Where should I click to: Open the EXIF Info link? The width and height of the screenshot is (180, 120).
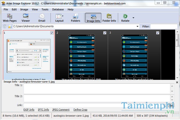pyautogui.click(x=29, y=110)
